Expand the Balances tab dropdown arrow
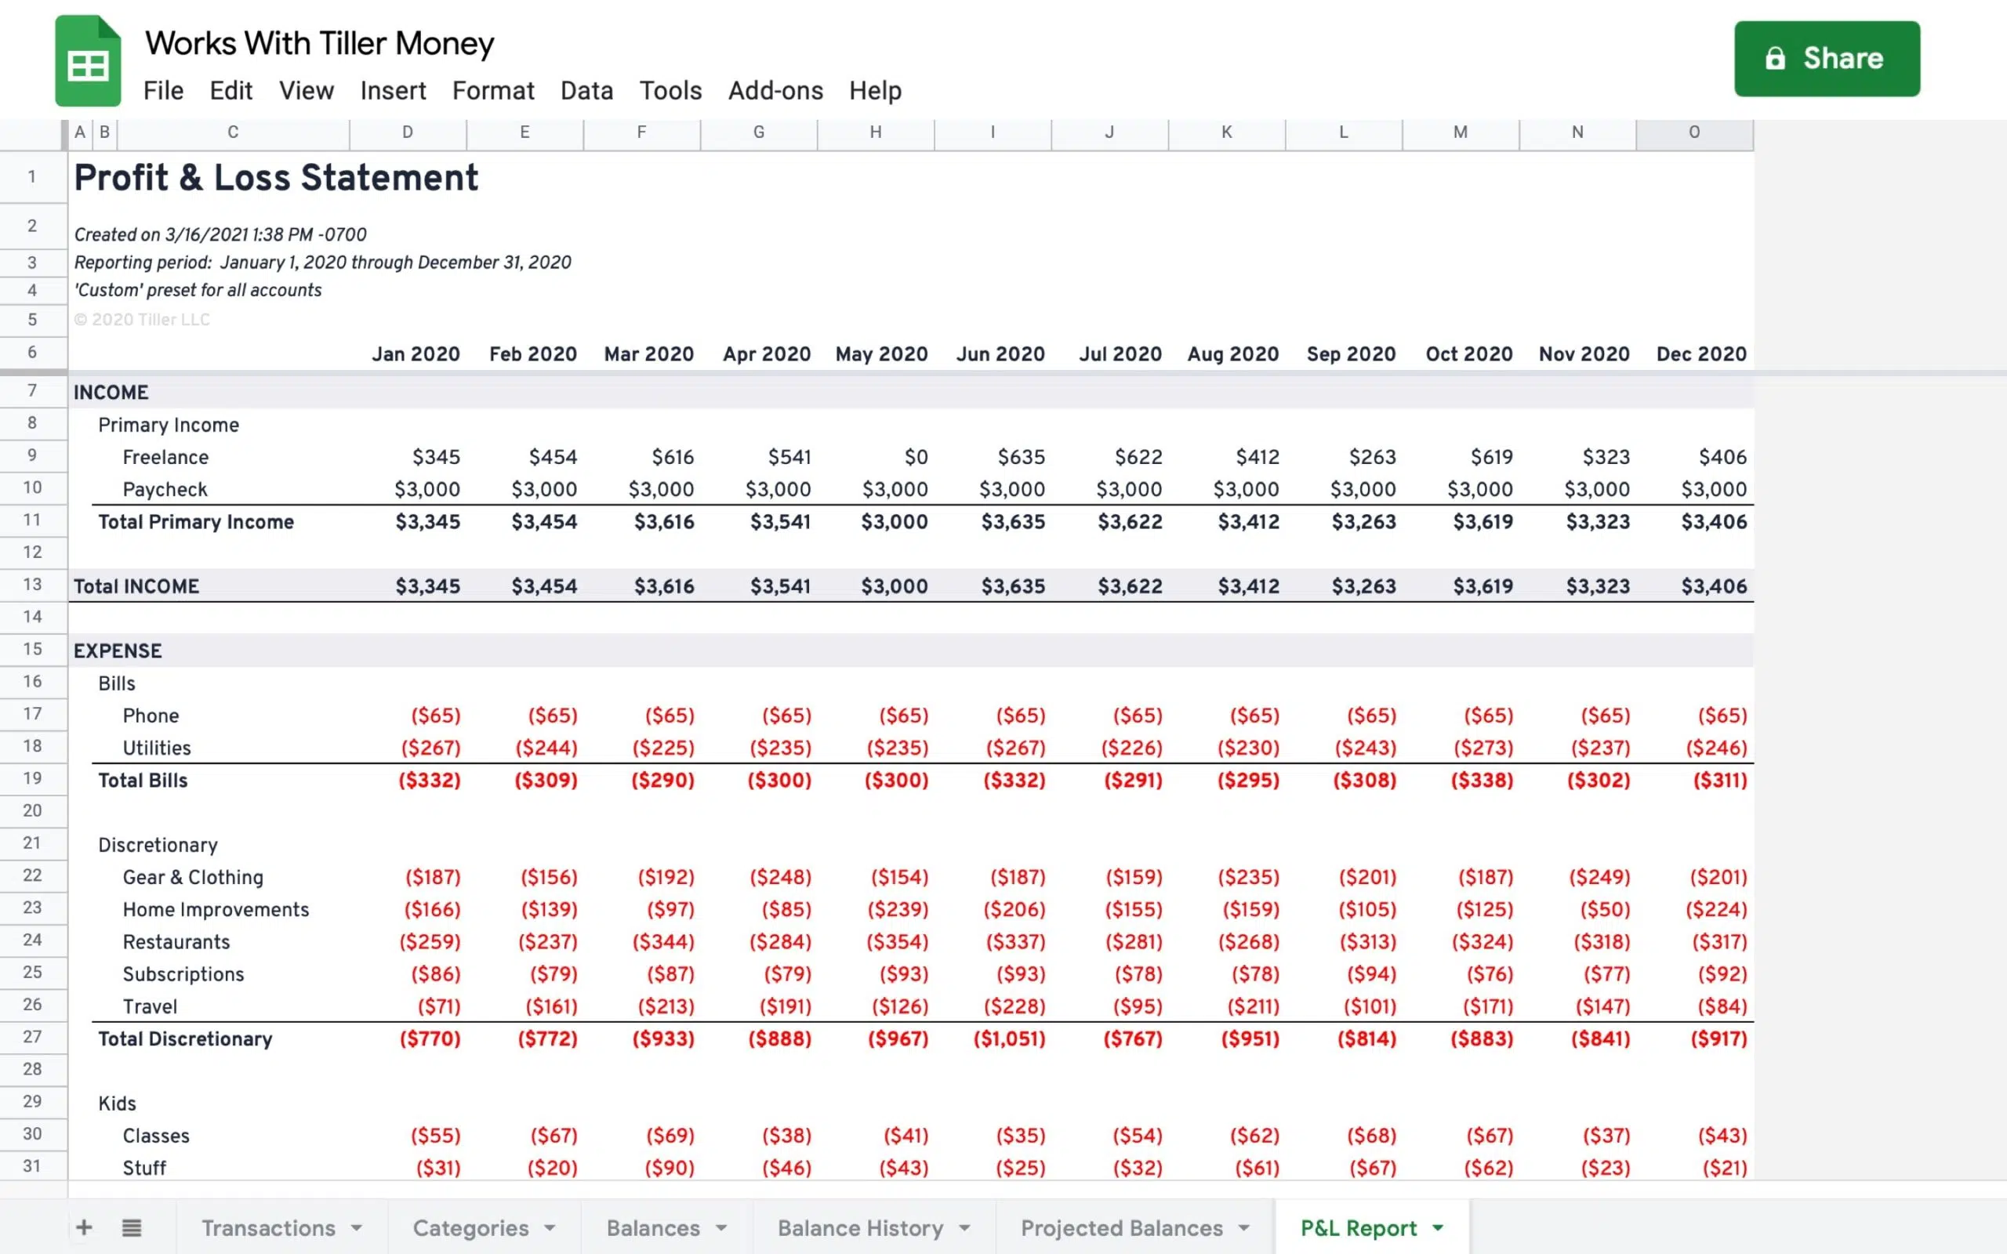This screenshot has width=2007, height=1254. point(721,1228)
